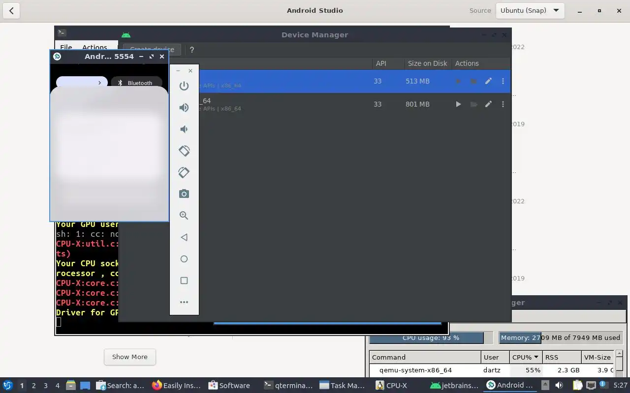This screenshot has width=630, height=393.
Task: Sort devices by API column header
Action: click(381, 63)
